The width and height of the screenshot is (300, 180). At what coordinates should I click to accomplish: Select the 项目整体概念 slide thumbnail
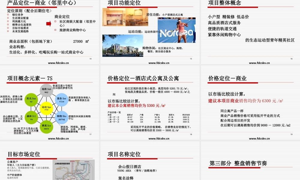250,32
